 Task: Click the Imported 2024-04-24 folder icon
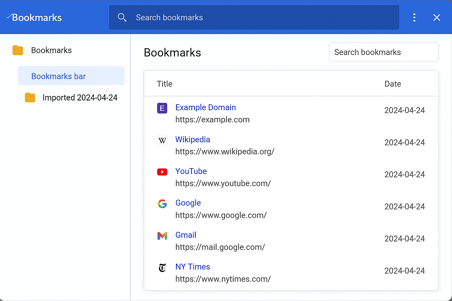(x=30, y=97)
